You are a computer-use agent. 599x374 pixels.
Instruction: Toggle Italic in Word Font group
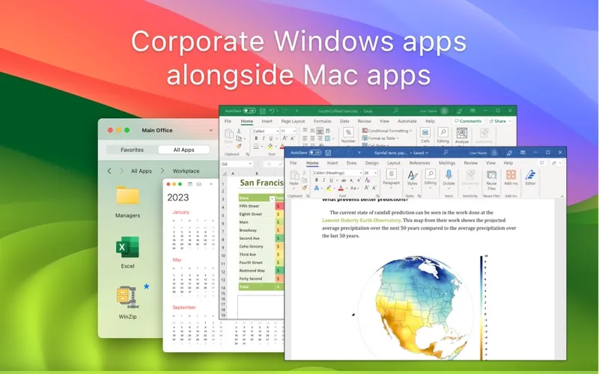[323, 180]
